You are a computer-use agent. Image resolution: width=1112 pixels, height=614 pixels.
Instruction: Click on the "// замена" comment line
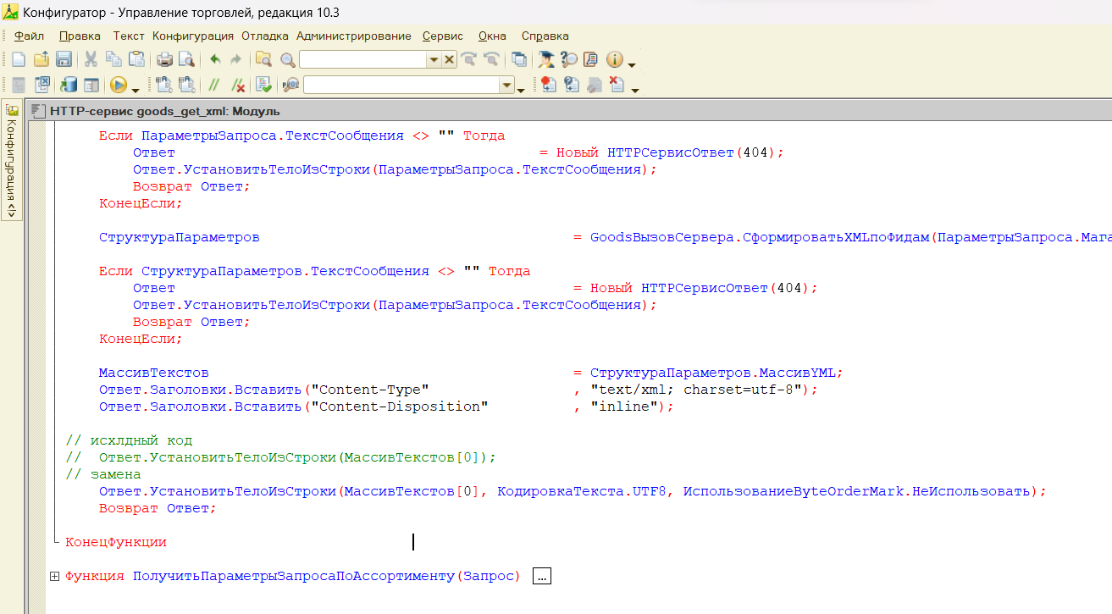point(103,474)
